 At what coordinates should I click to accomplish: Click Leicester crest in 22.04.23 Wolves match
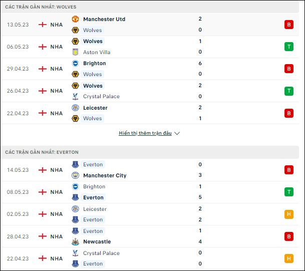(75, 108)
